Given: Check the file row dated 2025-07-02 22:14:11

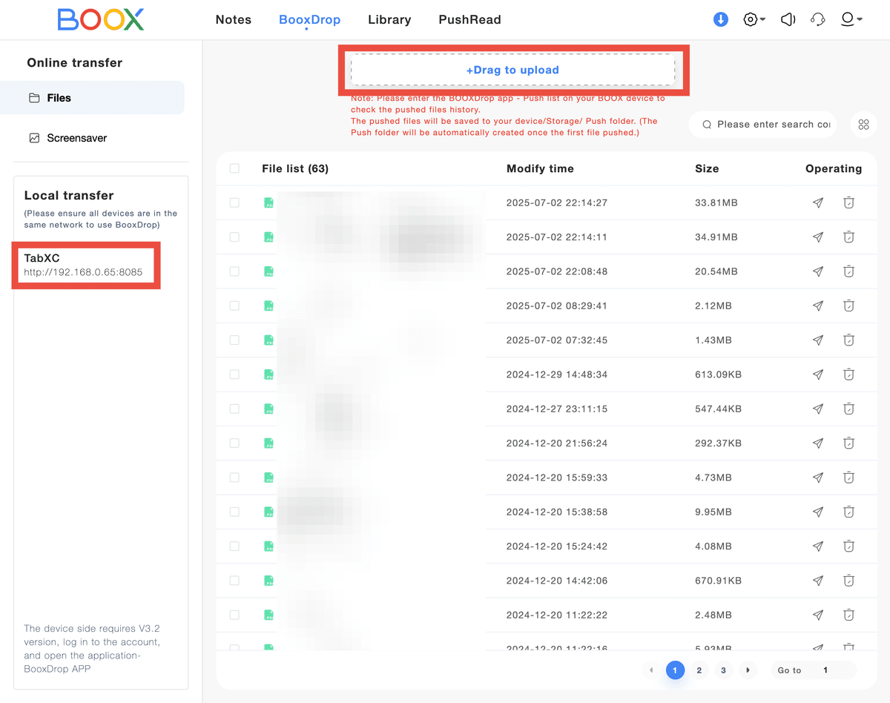Looking at the screenshot, I should pyautogui.click(x=234, y=237).
